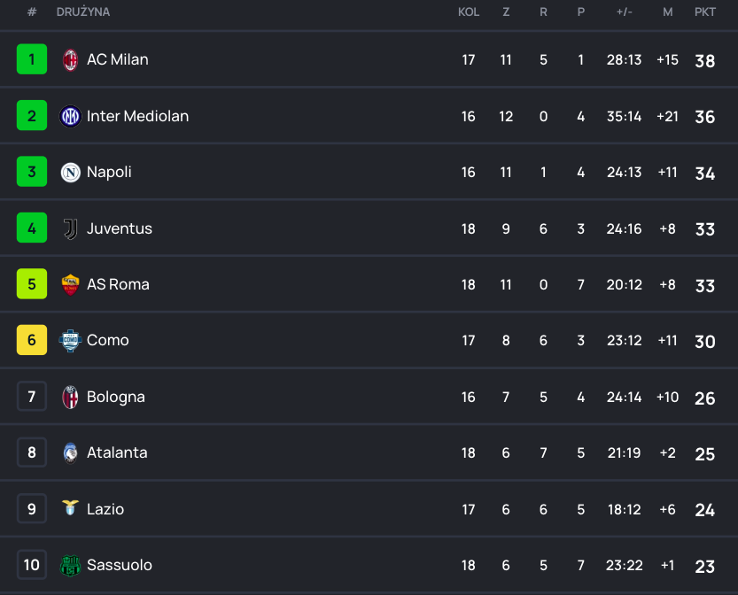Select the Sassuolo club badge
The height and width of the screenshot is (595, 738).
(70, 565)
